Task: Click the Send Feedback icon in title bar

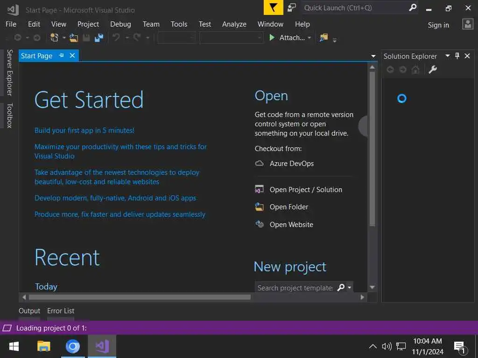Action: [x=292, y=7]
